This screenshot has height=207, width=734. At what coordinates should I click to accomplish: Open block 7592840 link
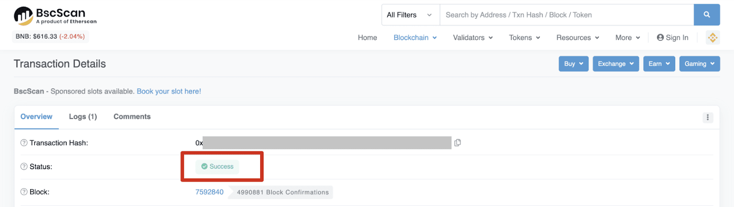pos(210,192)
